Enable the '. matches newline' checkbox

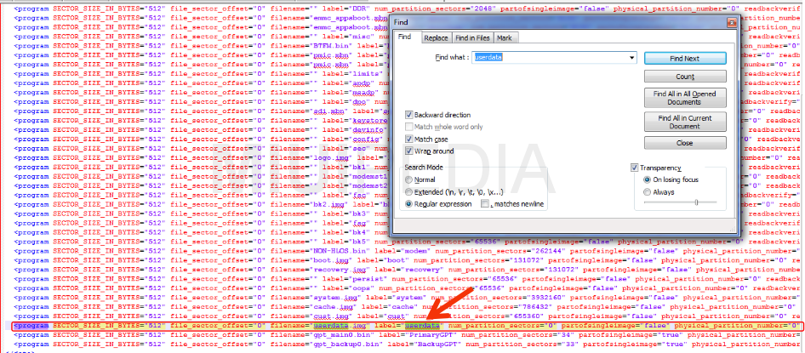coord(485,203)
